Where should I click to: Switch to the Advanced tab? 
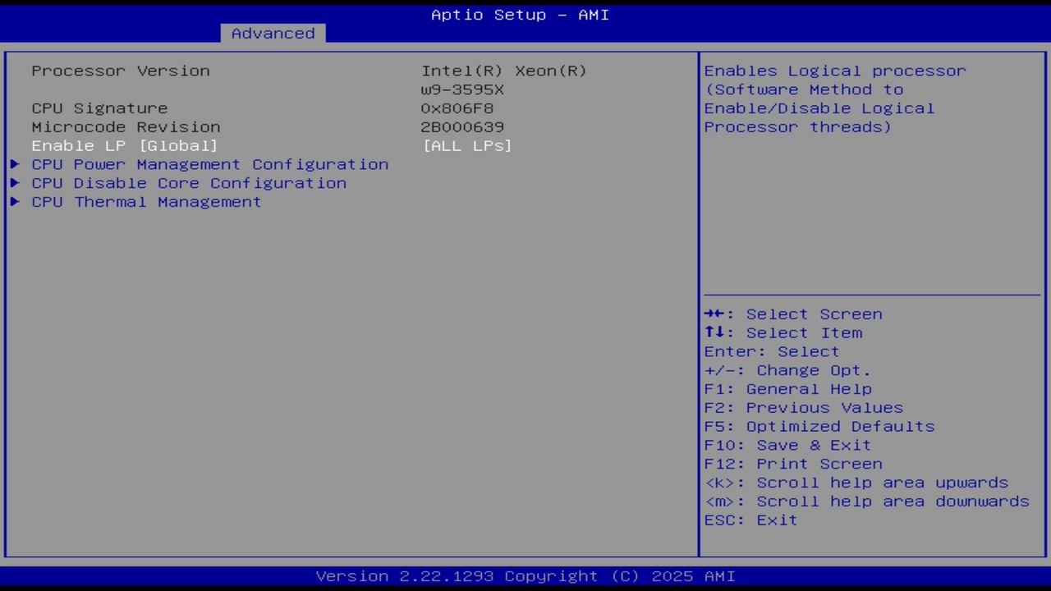(x=272, y=33)
